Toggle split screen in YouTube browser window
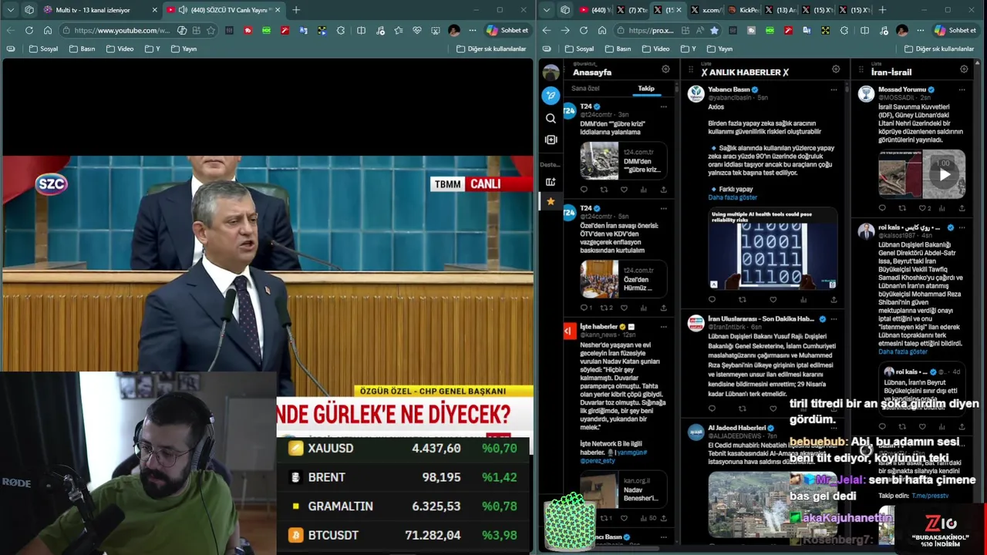The height and width of the screenshot is (555, 987). coord(361,30)
